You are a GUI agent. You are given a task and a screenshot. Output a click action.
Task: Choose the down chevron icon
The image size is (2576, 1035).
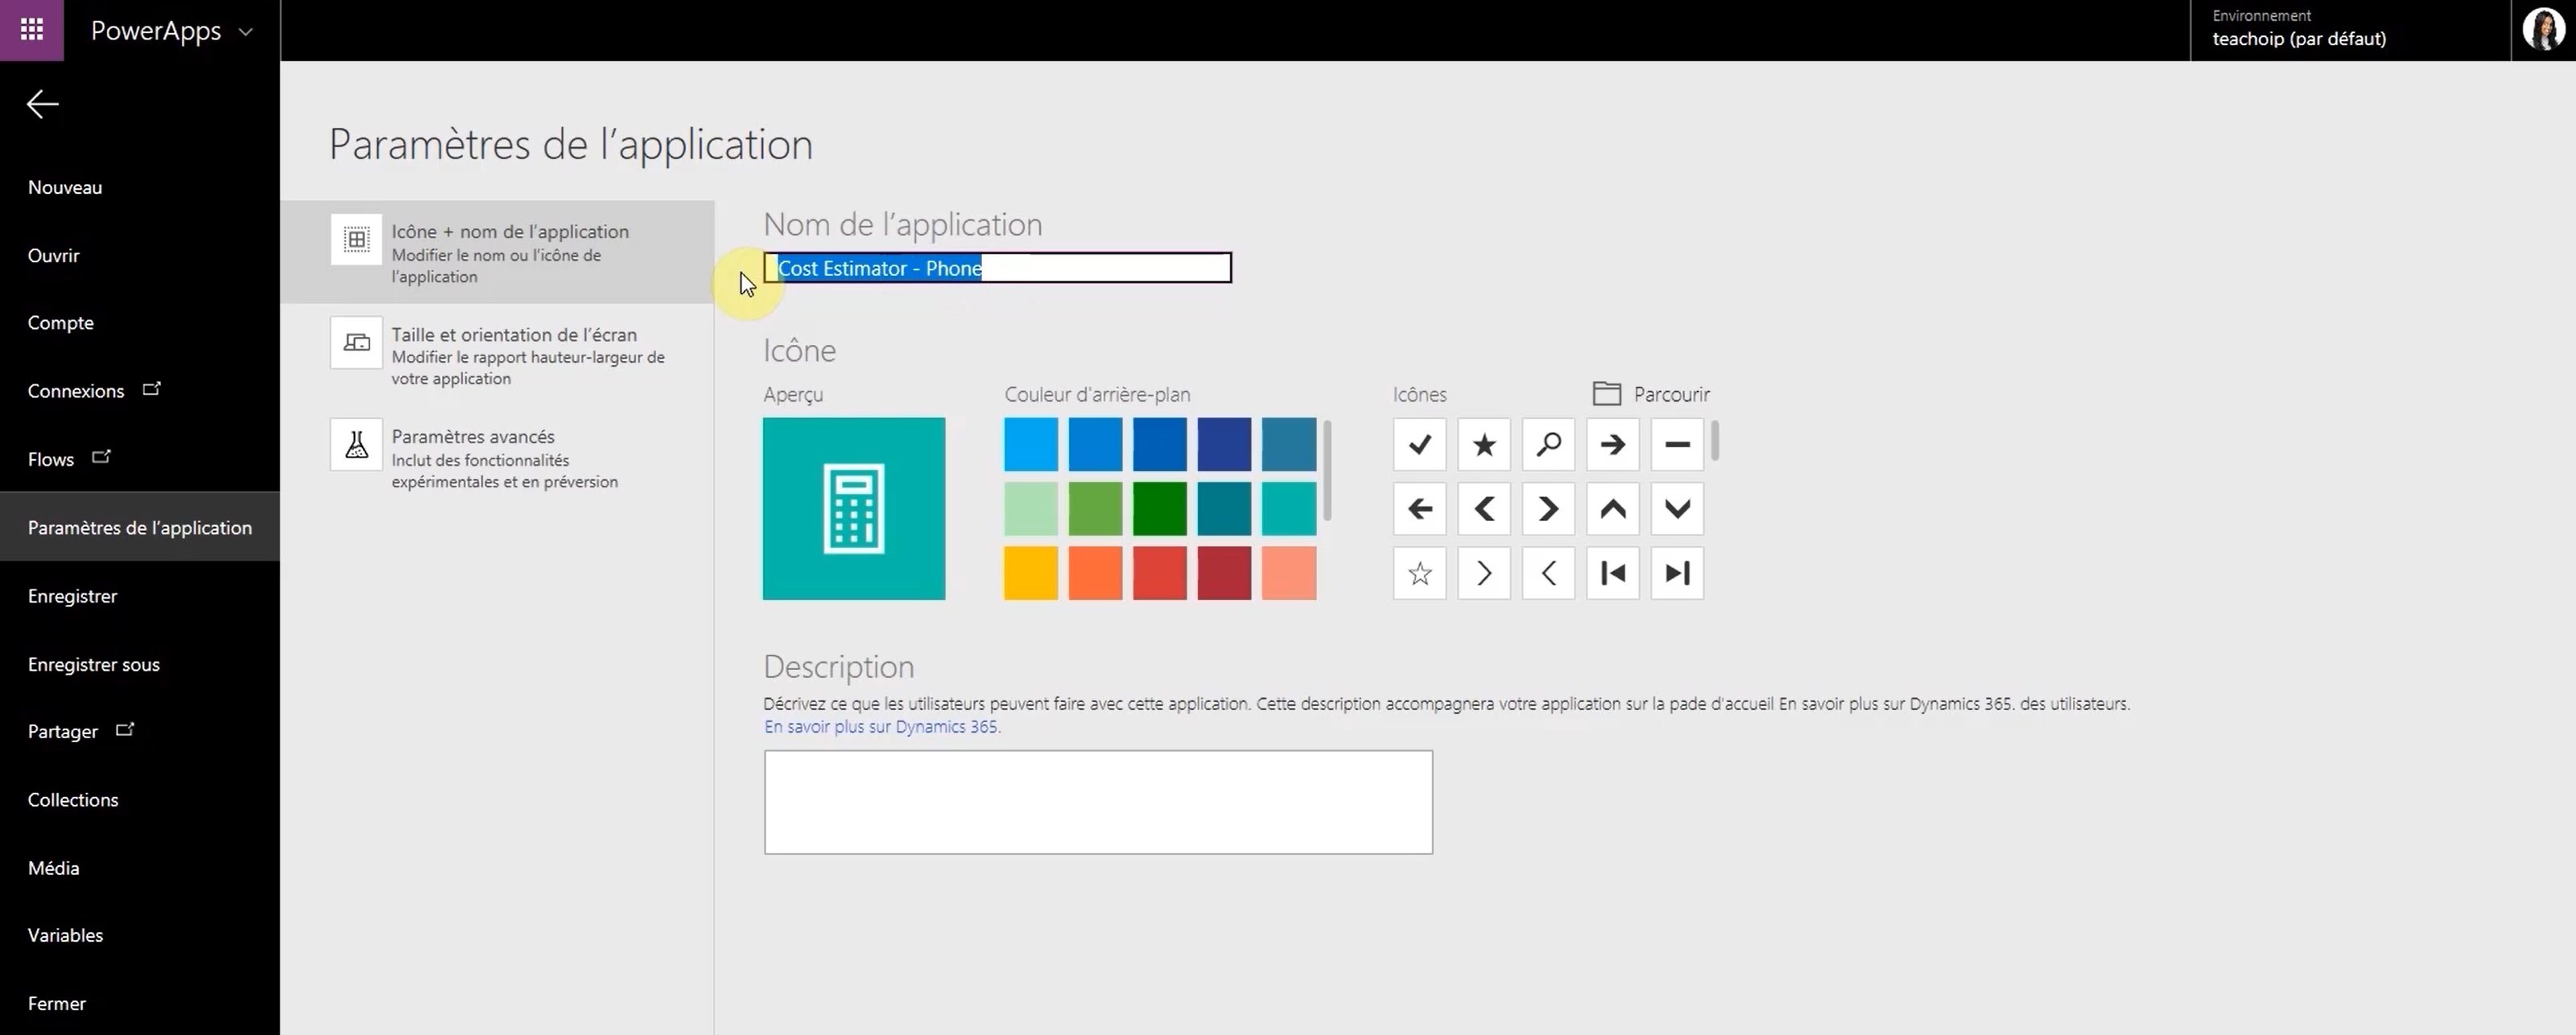(1677, 508)
